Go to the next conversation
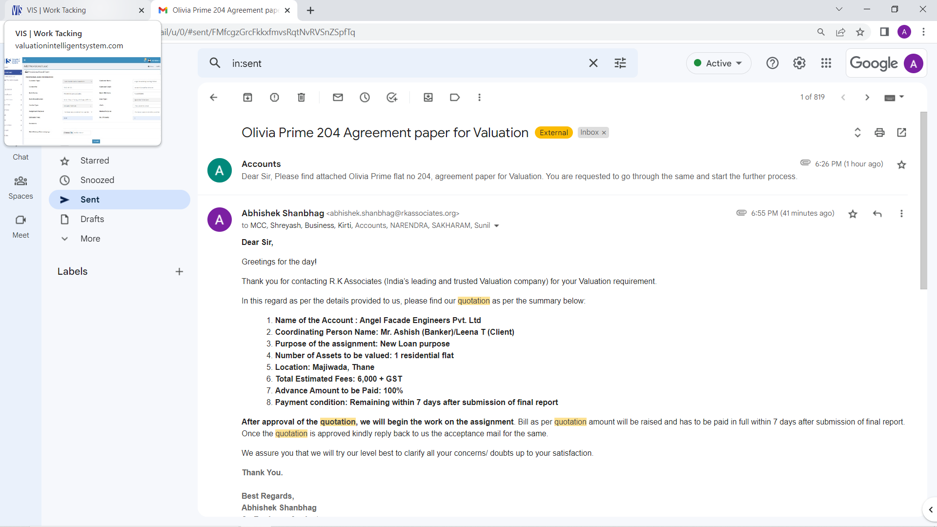This screenshot has height=527, width=937. (867, 97)
